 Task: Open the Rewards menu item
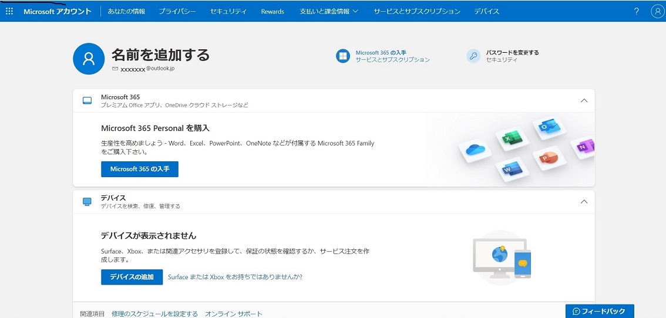(273, 12)
